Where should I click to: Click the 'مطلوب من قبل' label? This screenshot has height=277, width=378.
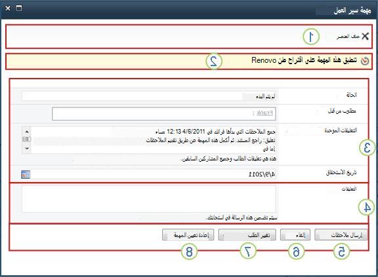click(342, 111)
